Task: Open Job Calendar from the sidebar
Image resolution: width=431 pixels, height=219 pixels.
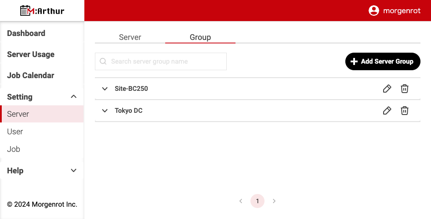Action: (x=31, y=75)
